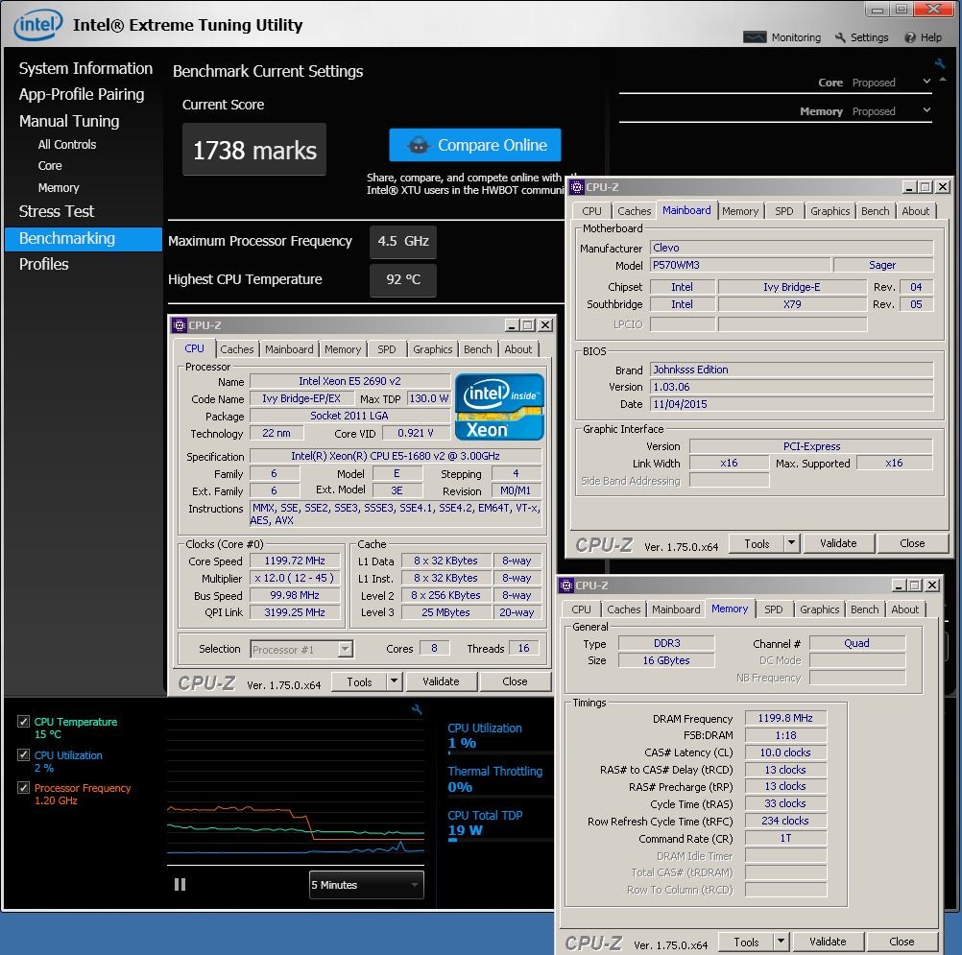Toggle the CPU Utilization monitor checkbox
This screenshot has width=962, height=955.
point(23,754)
